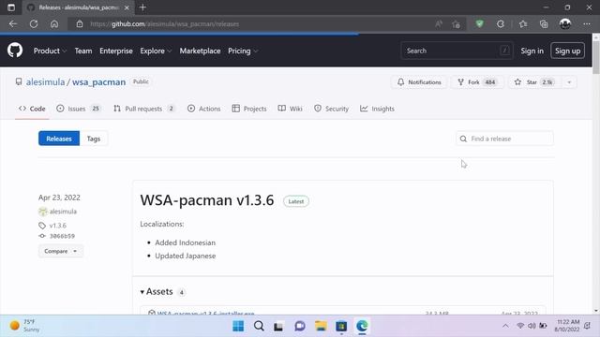Add page to favorites star icon
Screen dimensions: 600x337
tap(456, 24)
